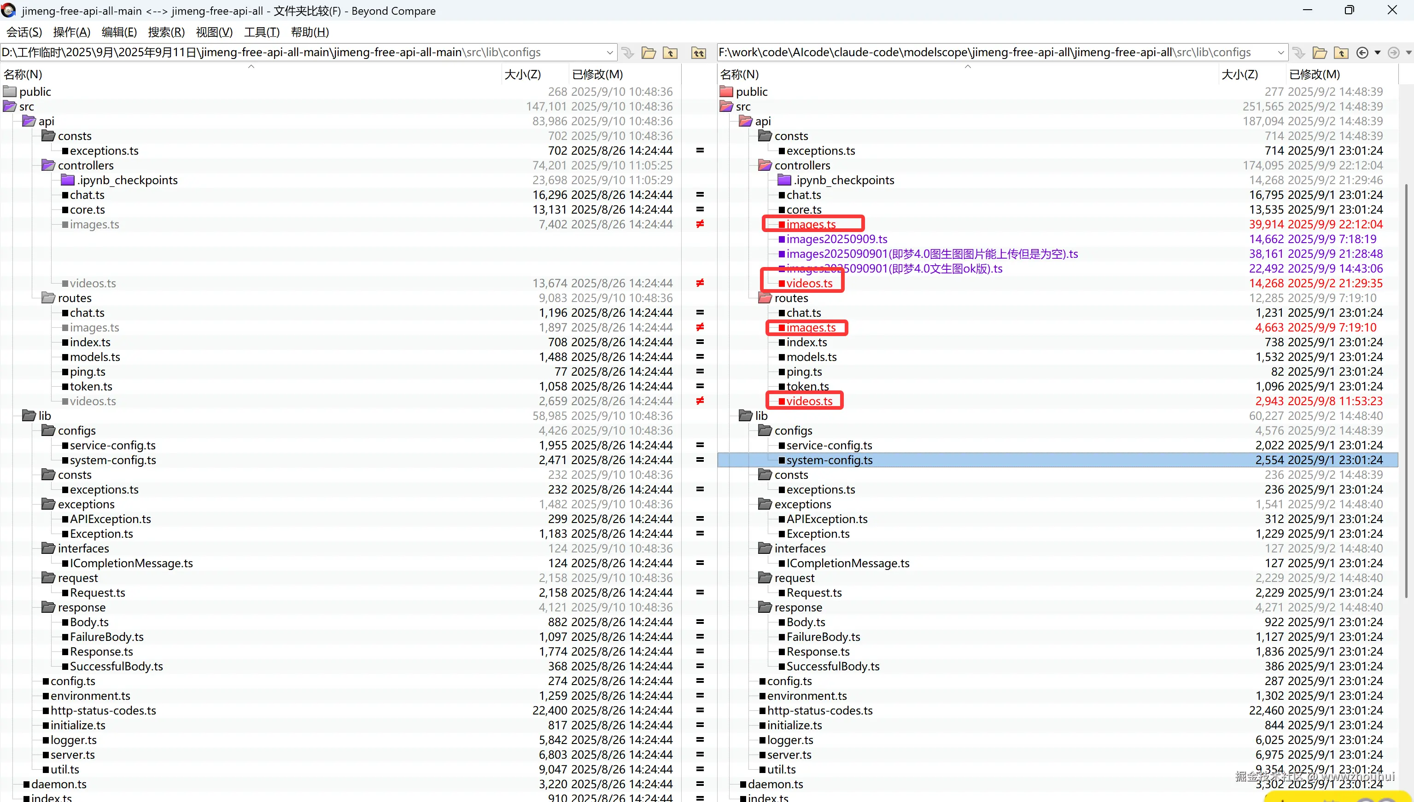
Task: Open the 帮助(H) menu
Action: point(310,32)
